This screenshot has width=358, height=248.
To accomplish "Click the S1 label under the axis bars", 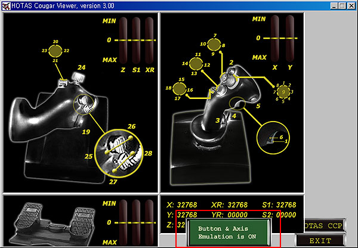I will [x=136, y=70].
